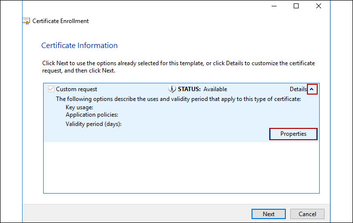Open certificate Properties
The image size is (353, 223).
(293, 134)
